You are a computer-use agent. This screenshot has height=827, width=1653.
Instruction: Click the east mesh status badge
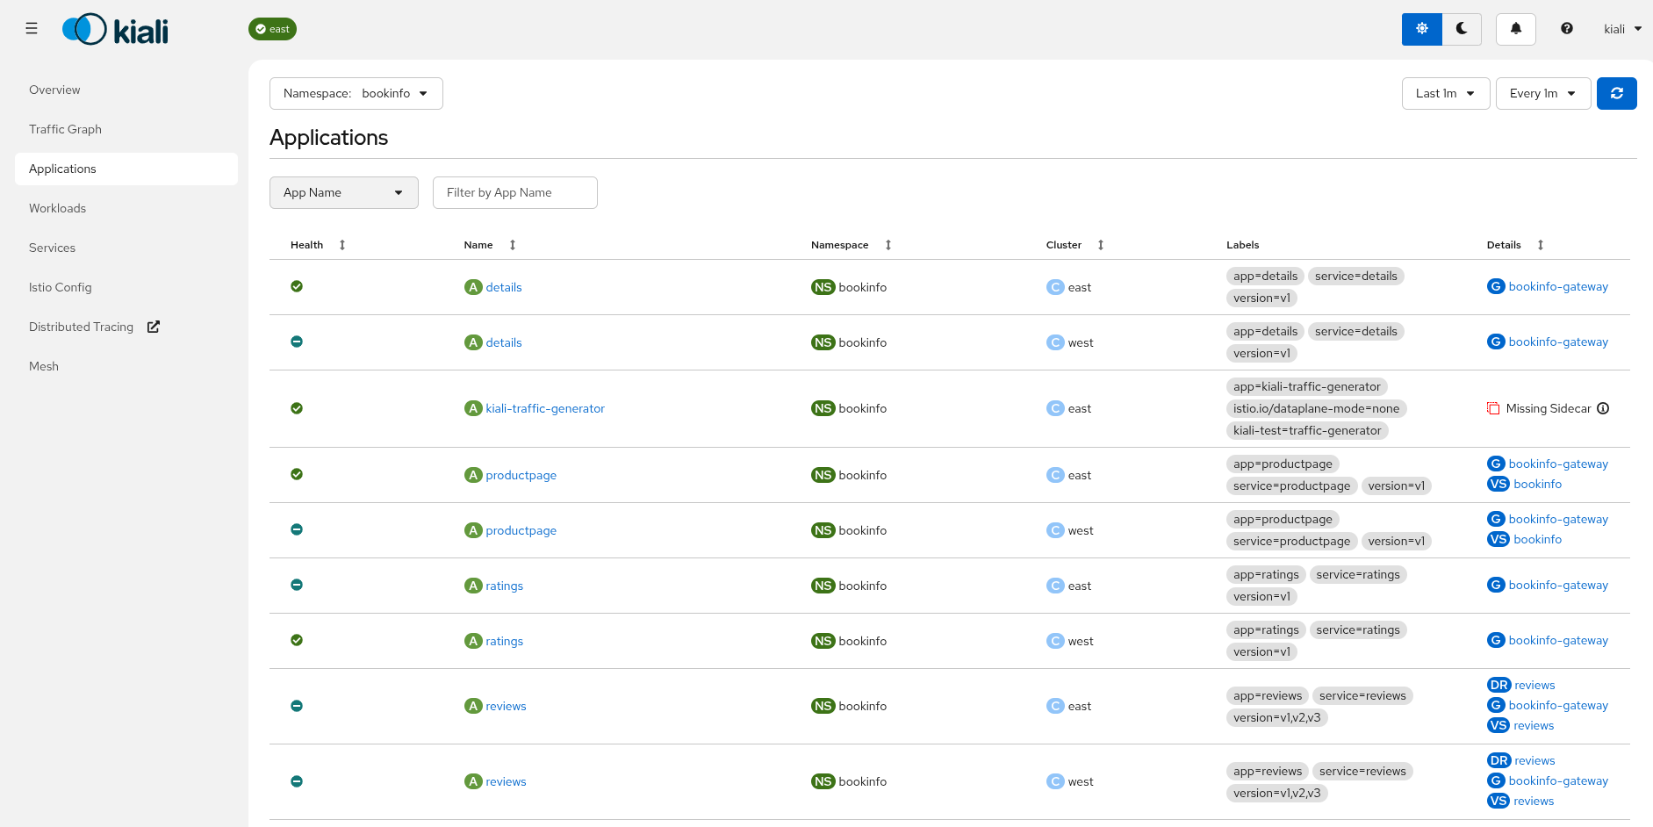(x=272, y=28)
